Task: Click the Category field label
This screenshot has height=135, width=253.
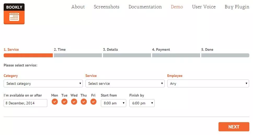Action: [x=11, y=76]
